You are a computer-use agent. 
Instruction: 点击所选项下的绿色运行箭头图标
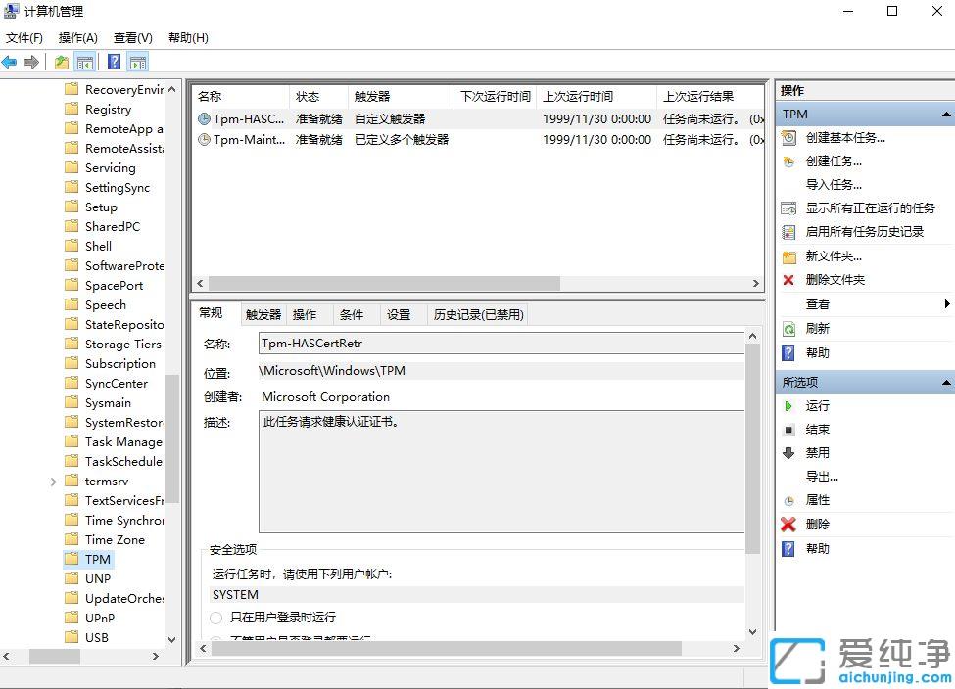click(789, 405)
